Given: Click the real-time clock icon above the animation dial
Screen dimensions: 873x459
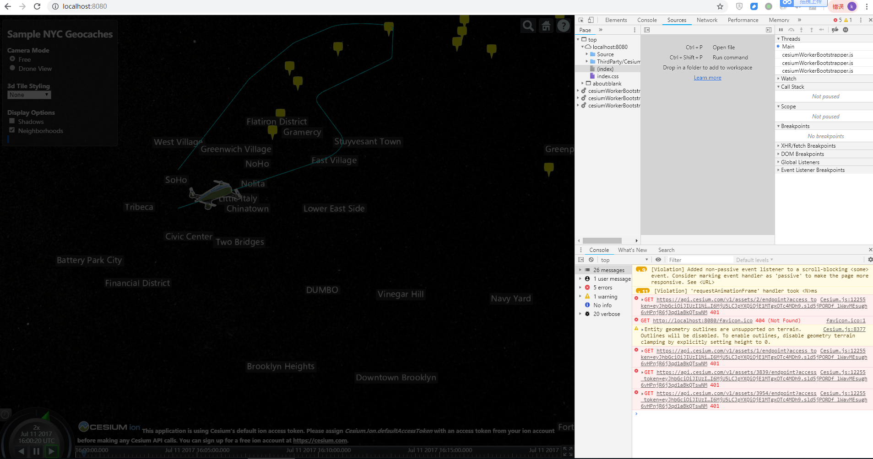Looking at the screenshot, I should [5, 414].
